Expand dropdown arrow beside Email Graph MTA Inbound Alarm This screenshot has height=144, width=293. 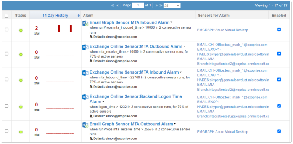pos(171,22)
